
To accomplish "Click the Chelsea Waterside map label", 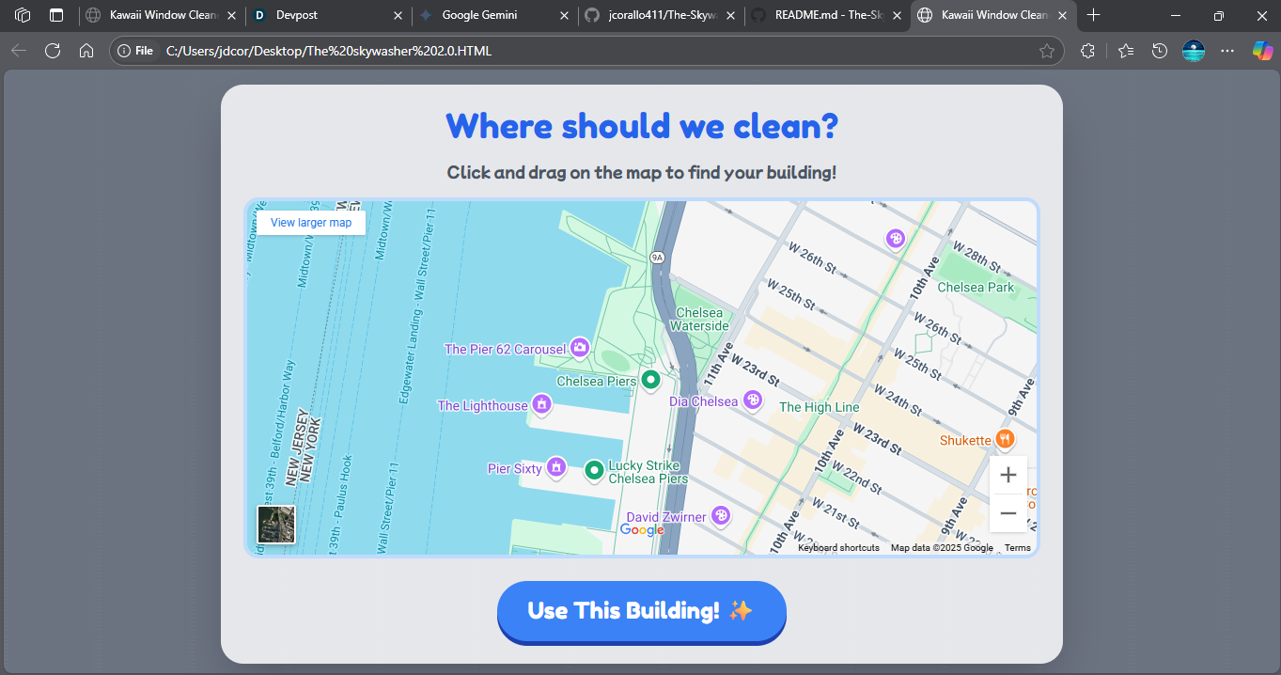I will tap(699, 319).
